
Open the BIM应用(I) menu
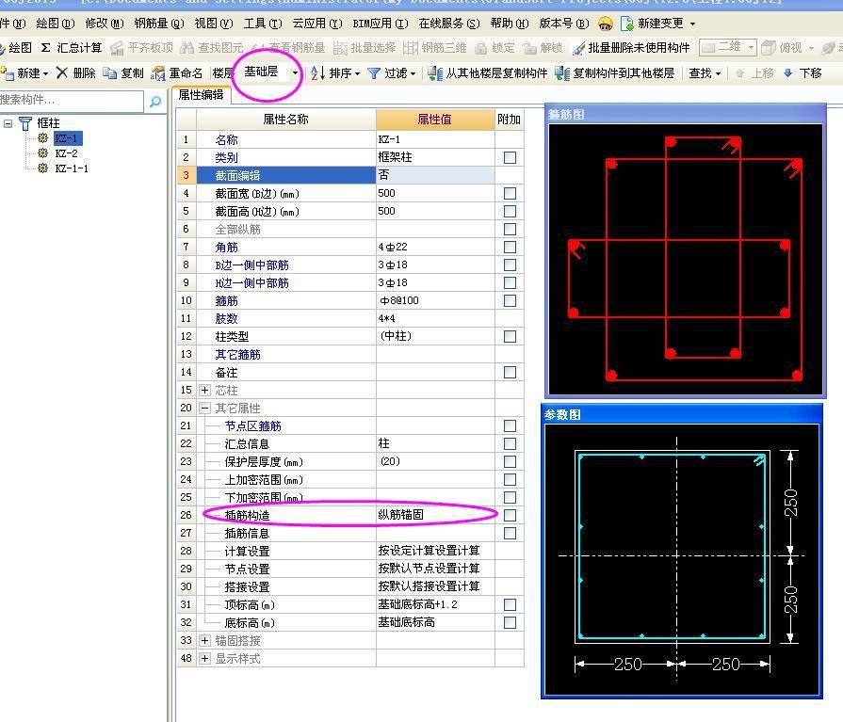click(x=381, y=24)
